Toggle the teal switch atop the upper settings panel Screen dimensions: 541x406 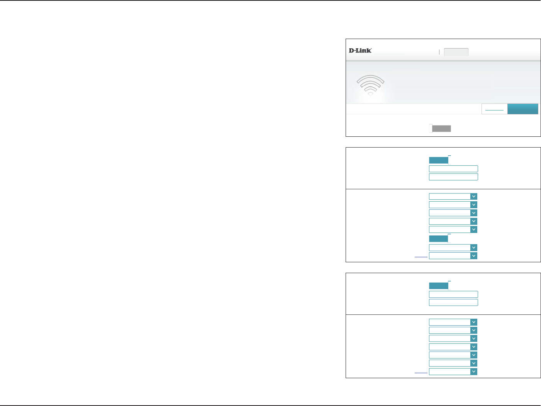pyautogui.click(x=439, y=160)
